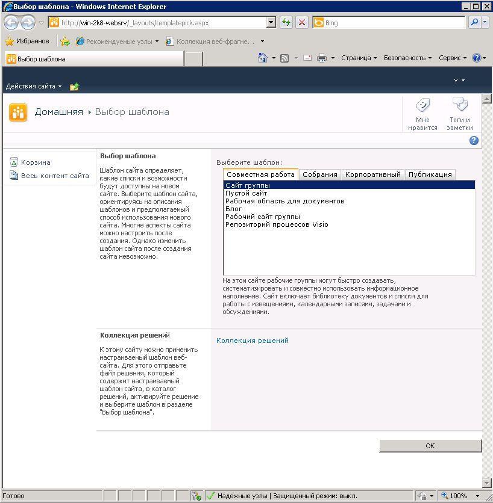
Task: Select 'Пустой сайт' template
Action: (349, 193)
